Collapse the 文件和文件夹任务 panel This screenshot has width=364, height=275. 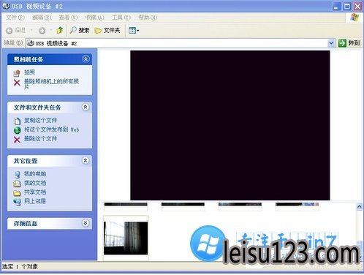coord(86,107)
